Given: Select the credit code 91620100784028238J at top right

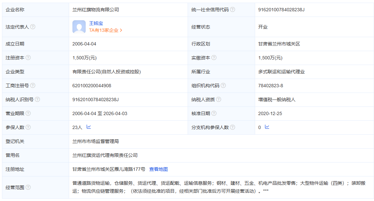Looking at the screenshot, I should tap(281, 10).
